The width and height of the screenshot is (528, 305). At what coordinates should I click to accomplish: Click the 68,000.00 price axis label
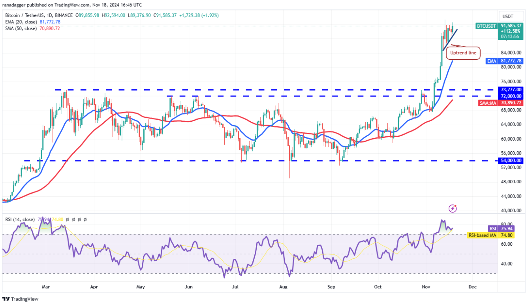[511, 110]
